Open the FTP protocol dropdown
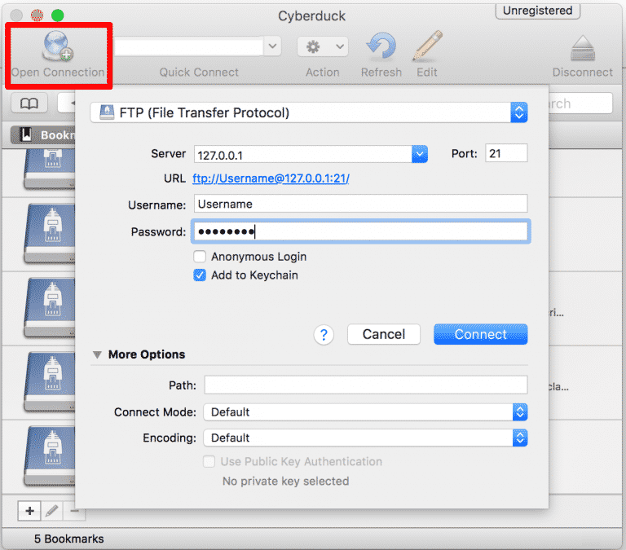 click(309, 112)
